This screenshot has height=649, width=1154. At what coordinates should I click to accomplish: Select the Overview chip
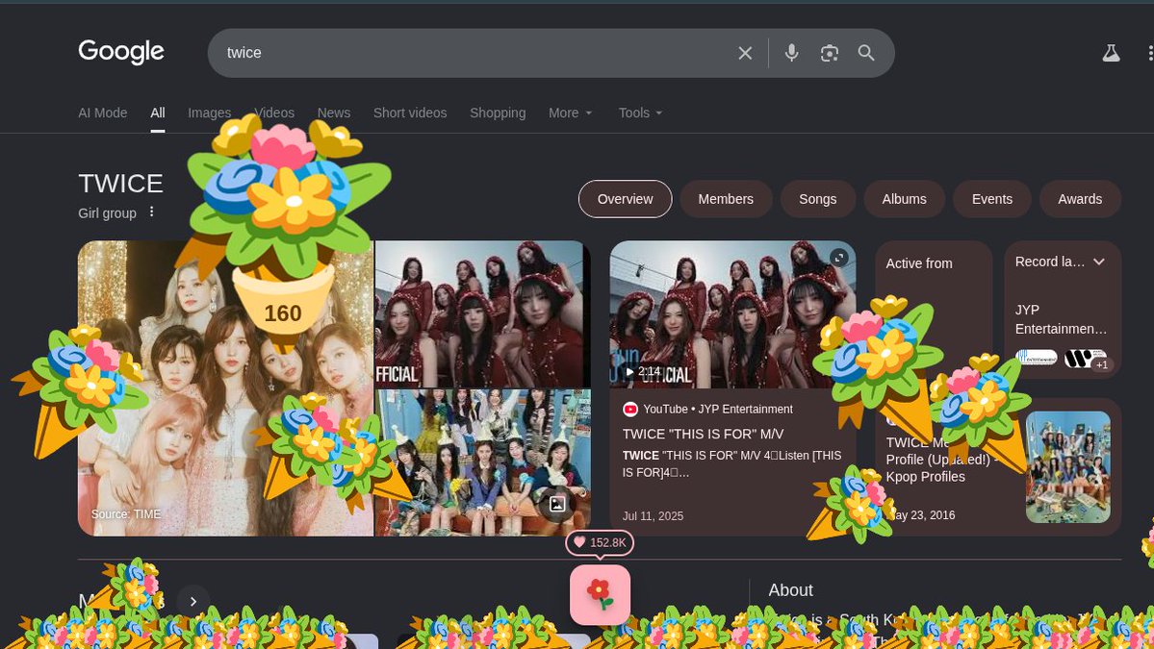(625, 199)
